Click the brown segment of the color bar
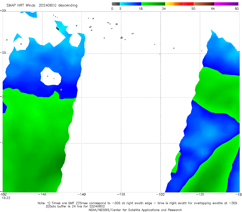The width and height of the screenshot is (242, 212). (204, 4)
